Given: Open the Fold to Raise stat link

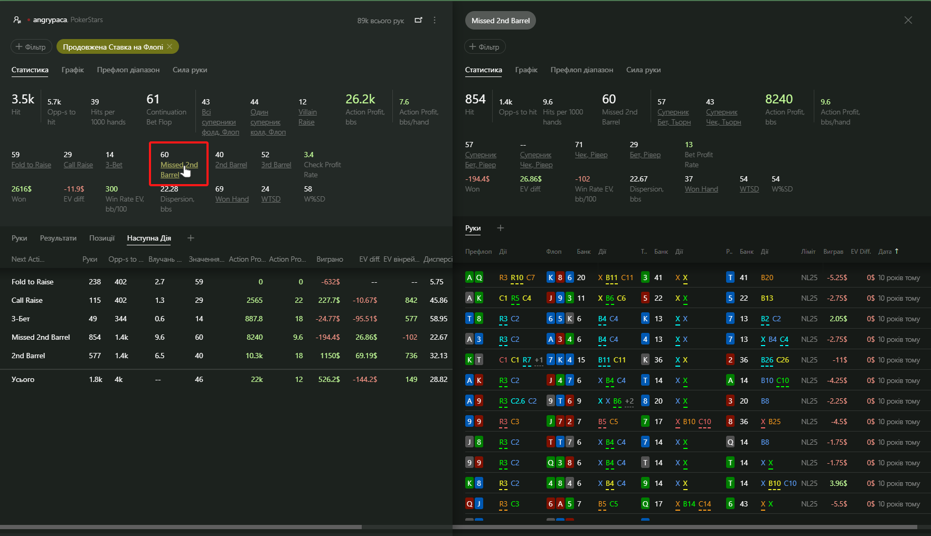Looking at the screenshot, I should click(x=31, y=165).
